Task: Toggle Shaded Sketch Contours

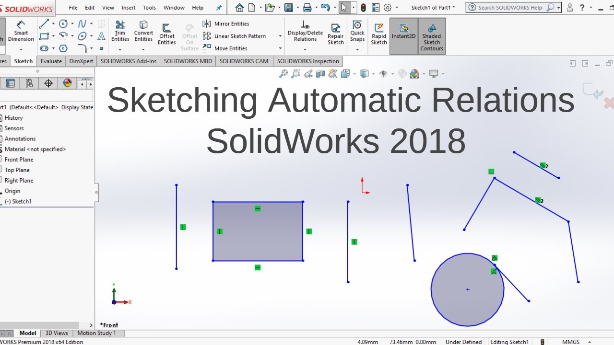Action: click(432, 36)
